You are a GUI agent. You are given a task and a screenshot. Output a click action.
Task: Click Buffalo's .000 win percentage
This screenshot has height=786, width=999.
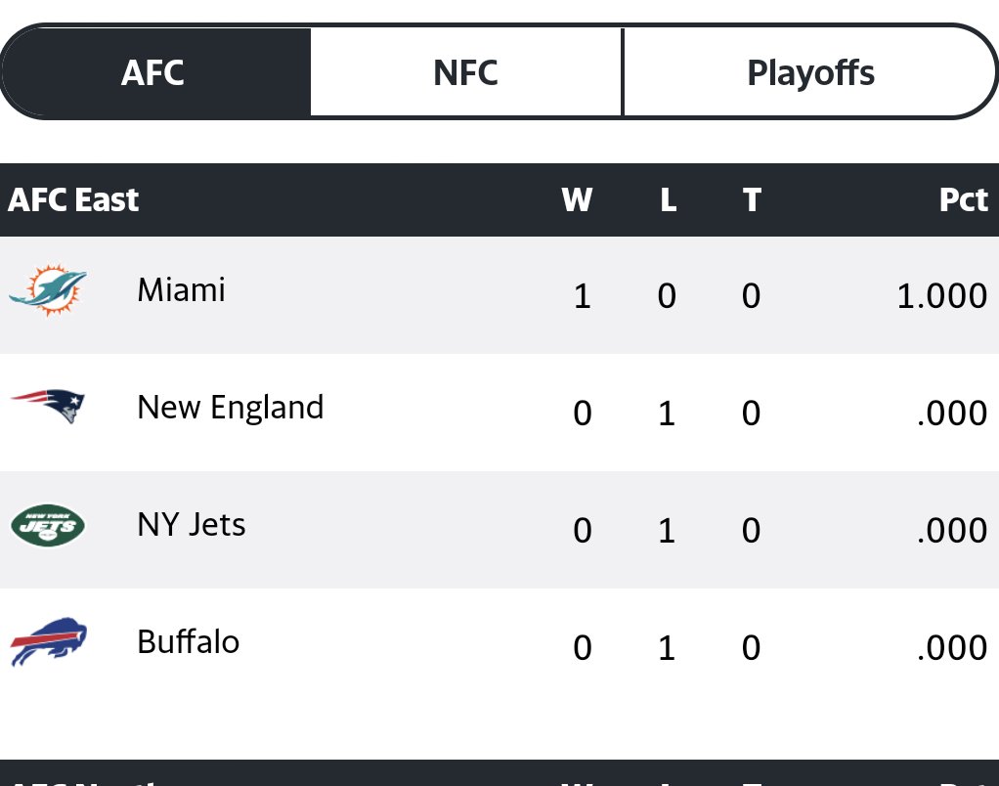click(x=952, y=648)
